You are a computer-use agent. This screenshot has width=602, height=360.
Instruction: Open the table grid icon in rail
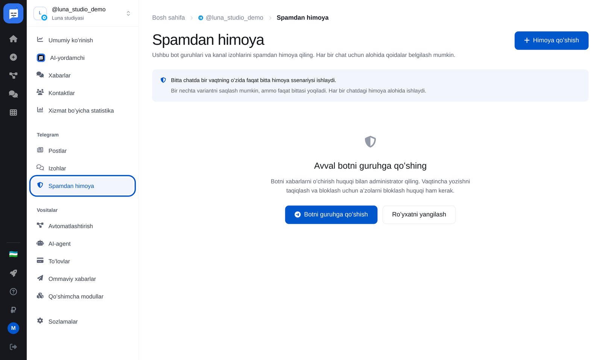(x=13, y=112)
